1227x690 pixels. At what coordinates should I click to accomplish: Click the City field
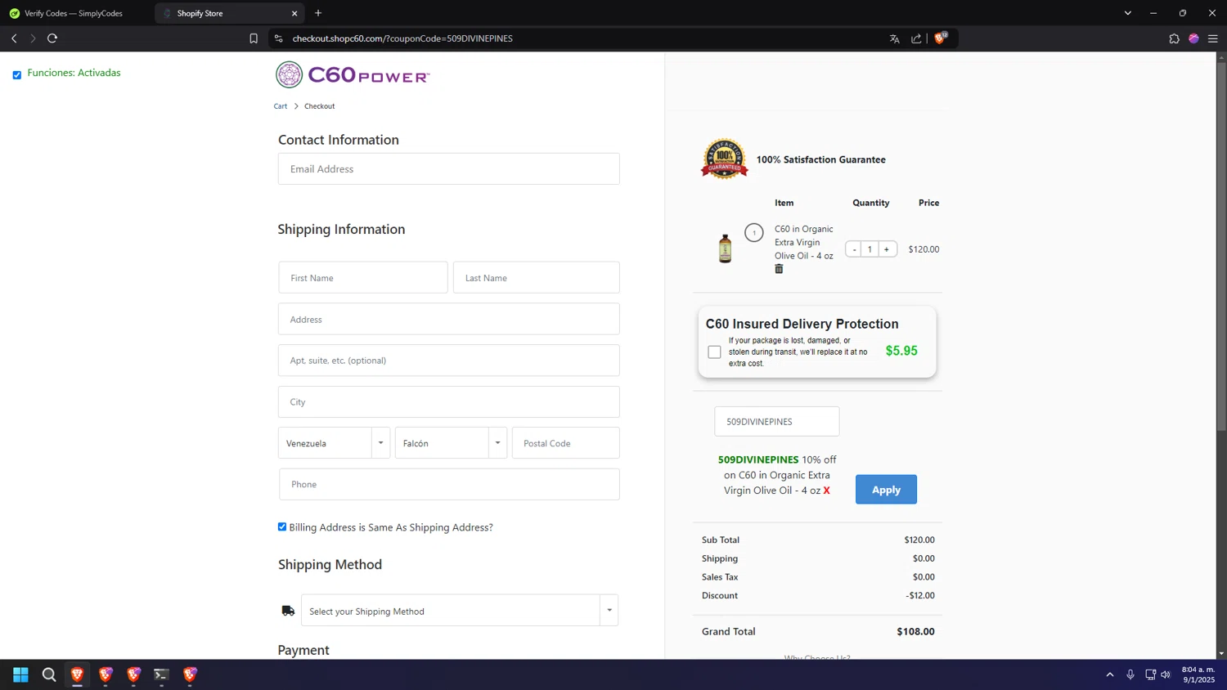(x=448, y=401)
